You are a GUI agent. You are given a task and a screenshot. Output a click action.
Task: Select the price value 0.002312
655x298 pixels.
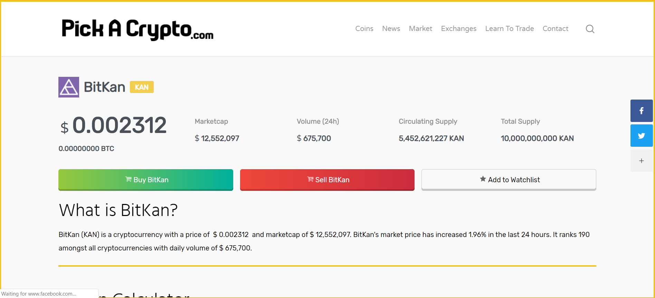120,125
